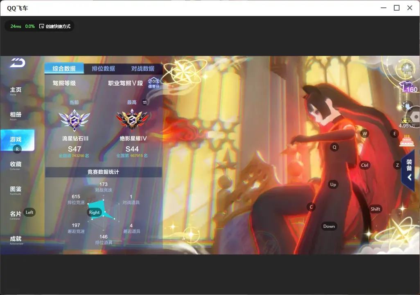Viewport: 420px width, 295px height.
Task: Click the radar chart of race stats
Action: point(104,213)
